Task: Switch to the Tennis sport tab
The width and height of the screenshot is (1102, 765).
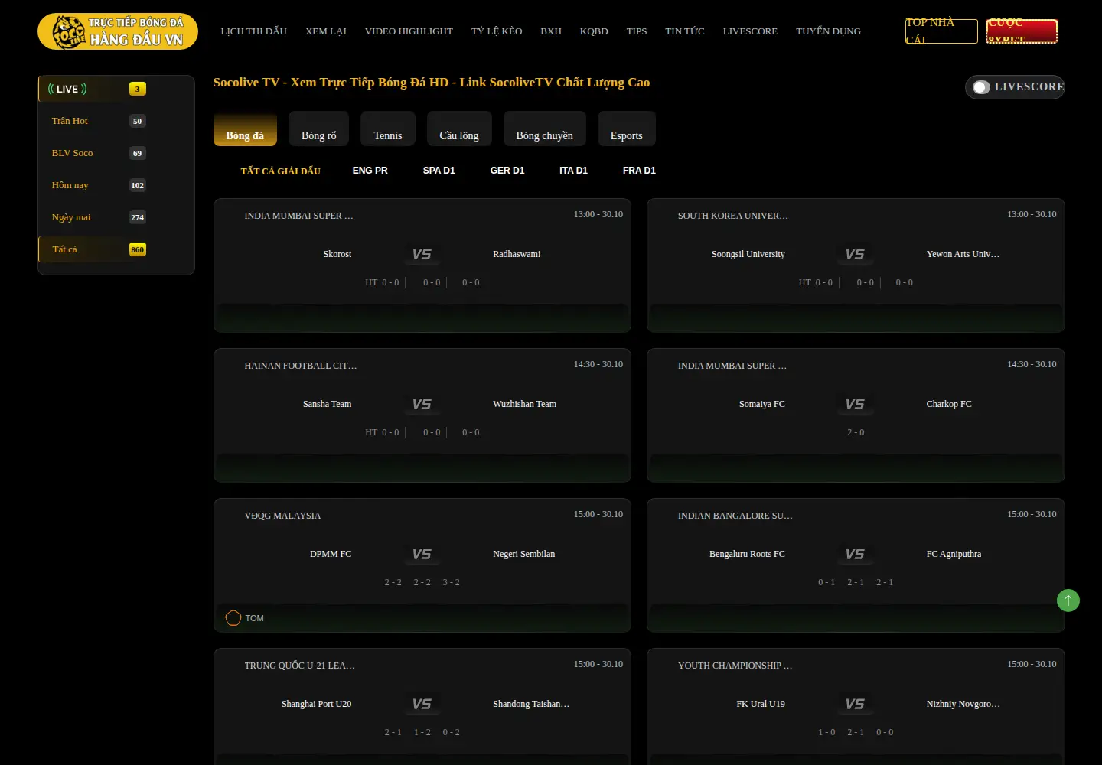Action: (388, 129)
